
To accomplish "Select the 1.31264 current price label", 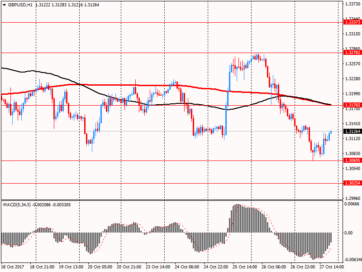I will click(352, 131).
